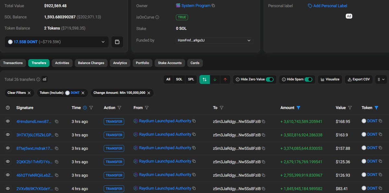Copy signature 2QKK2b1TvhfD1Yo
This screenshot has width=389, height=193.
(x=56, y=162)
